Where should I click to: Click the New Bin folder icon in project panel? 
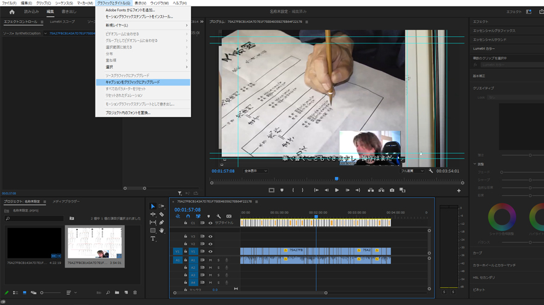(117, 292)
